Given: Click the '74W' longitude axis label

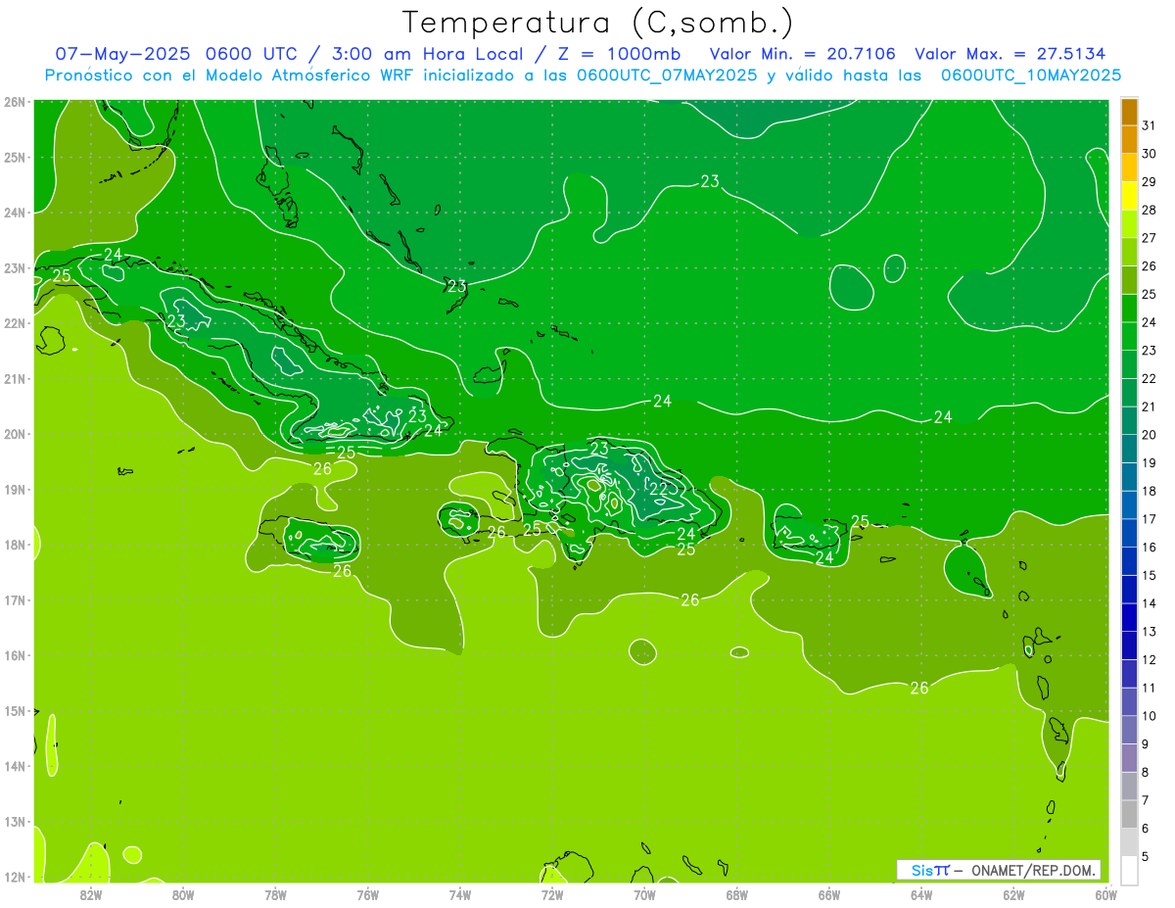Looking at the screenshot, I should tap(460, 893).
